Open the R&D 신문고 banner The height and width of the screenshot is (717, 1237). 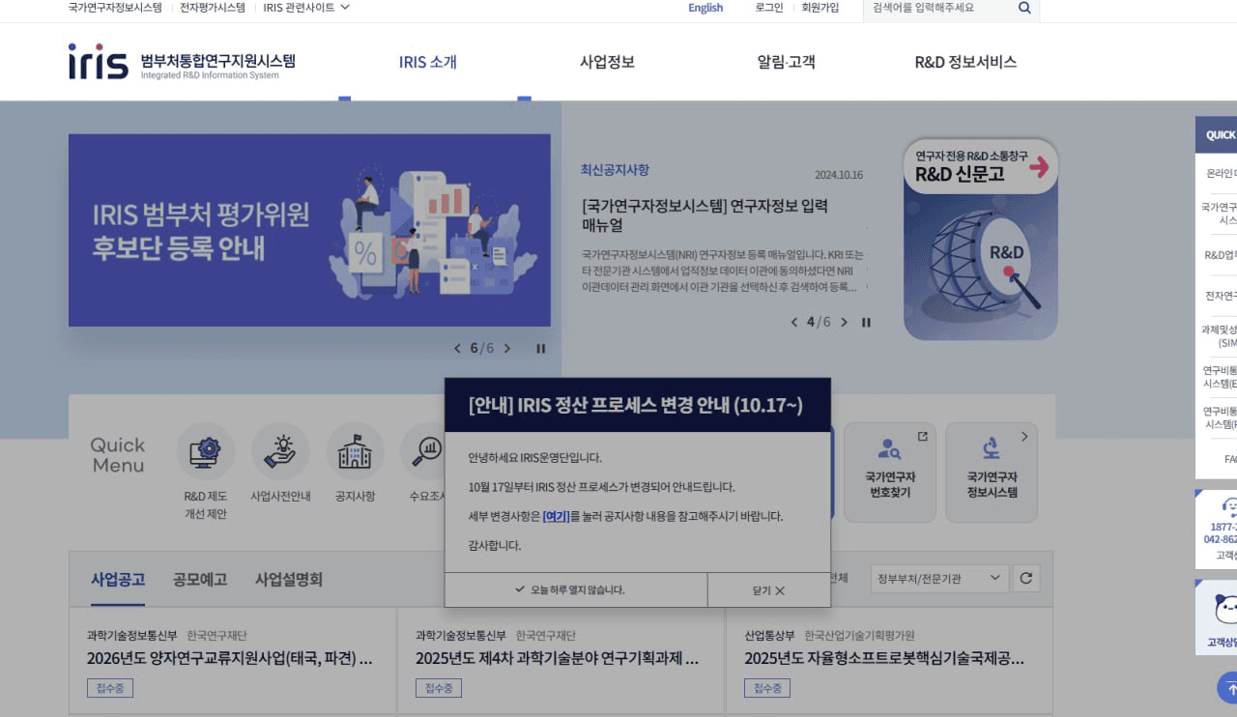tap(981, 239)
